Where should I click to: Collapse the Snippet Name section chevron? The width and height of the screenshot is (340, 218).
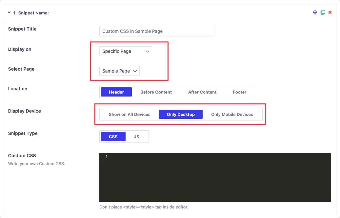[9, 12]
